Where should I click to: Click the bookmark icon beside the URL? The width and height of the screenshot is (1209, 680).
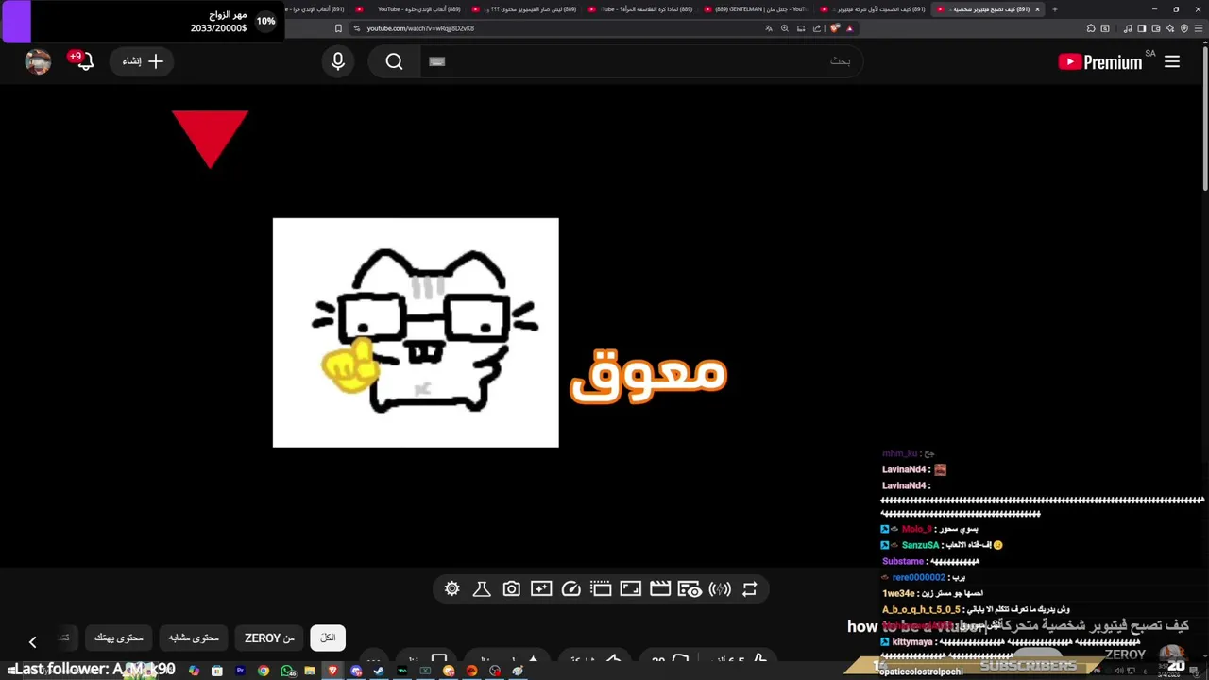coord(339,28)
